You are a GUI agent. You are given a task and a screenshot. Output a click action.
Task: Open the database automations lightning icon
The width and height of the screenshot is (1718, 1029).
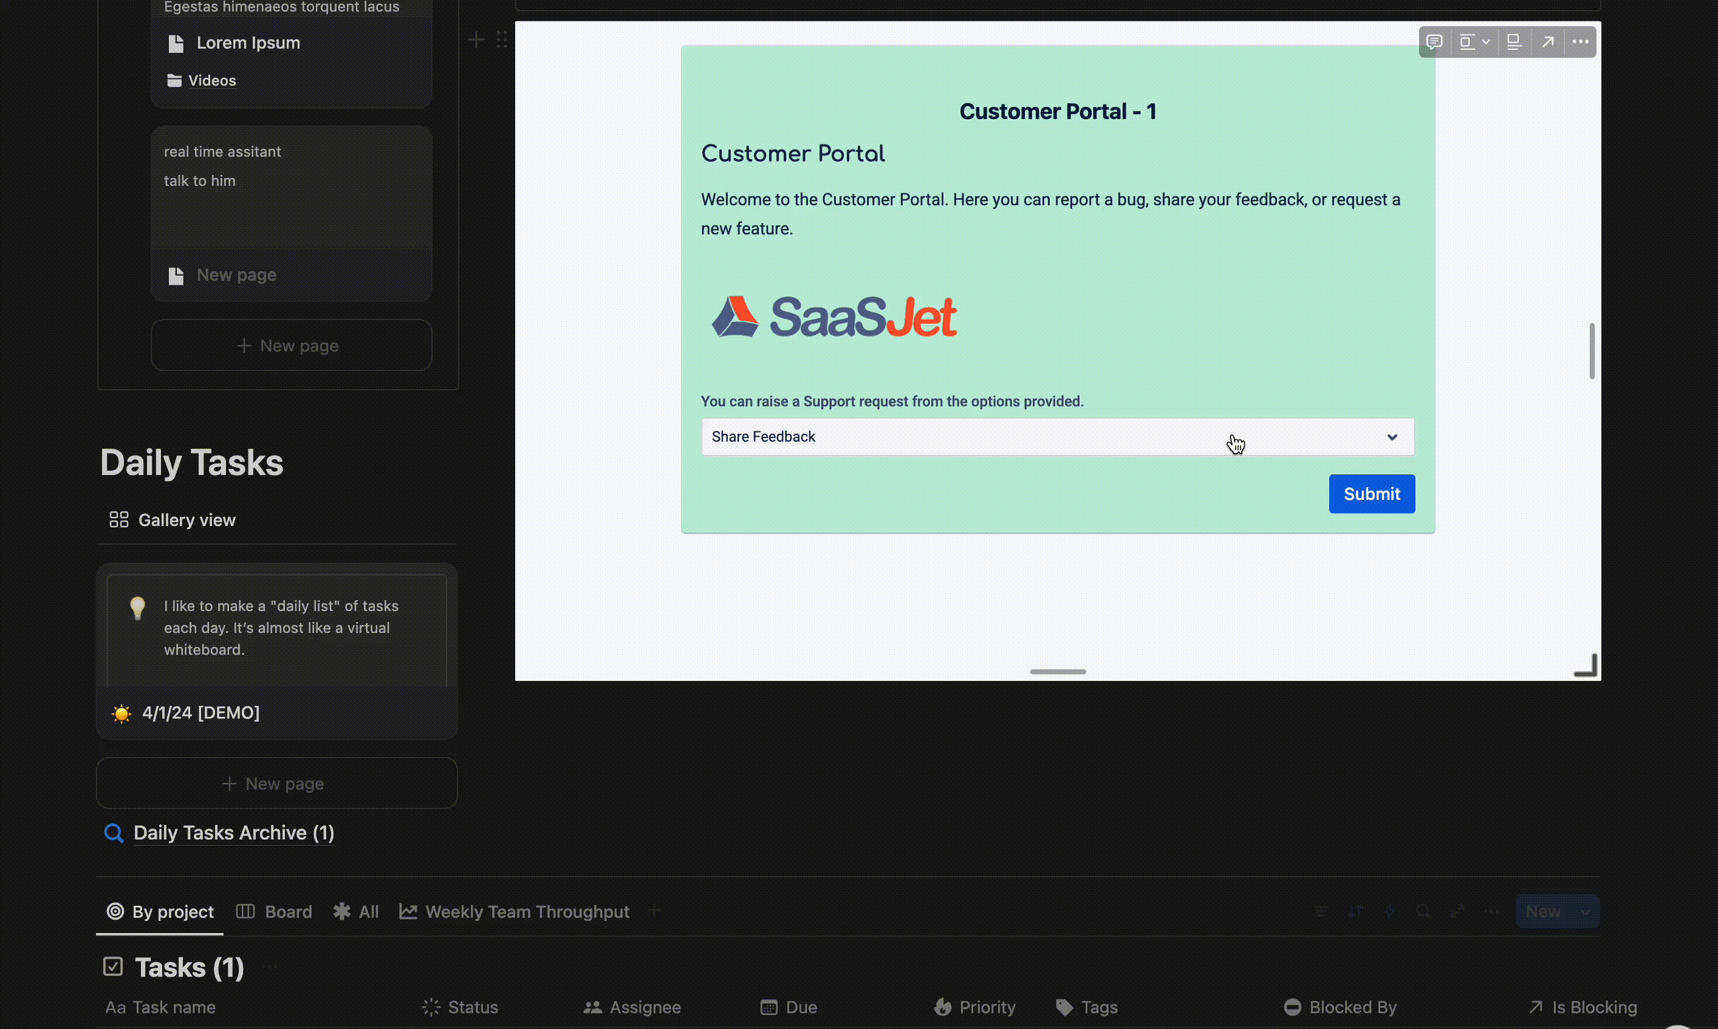pos(1389,911)
